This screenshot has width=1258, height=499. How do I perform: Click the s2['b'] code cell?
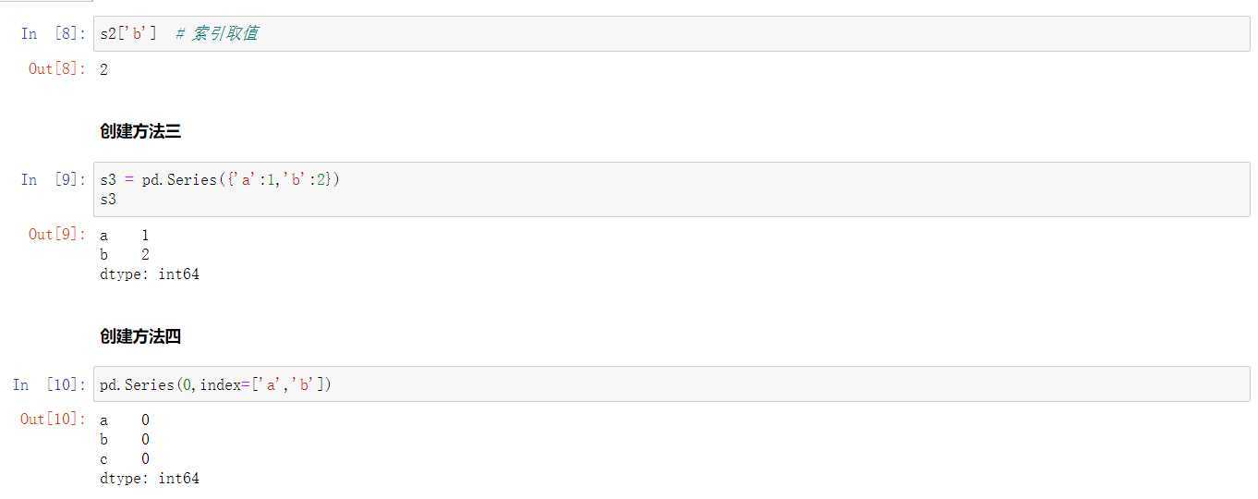pyautogui.click(x=671, y=33)
